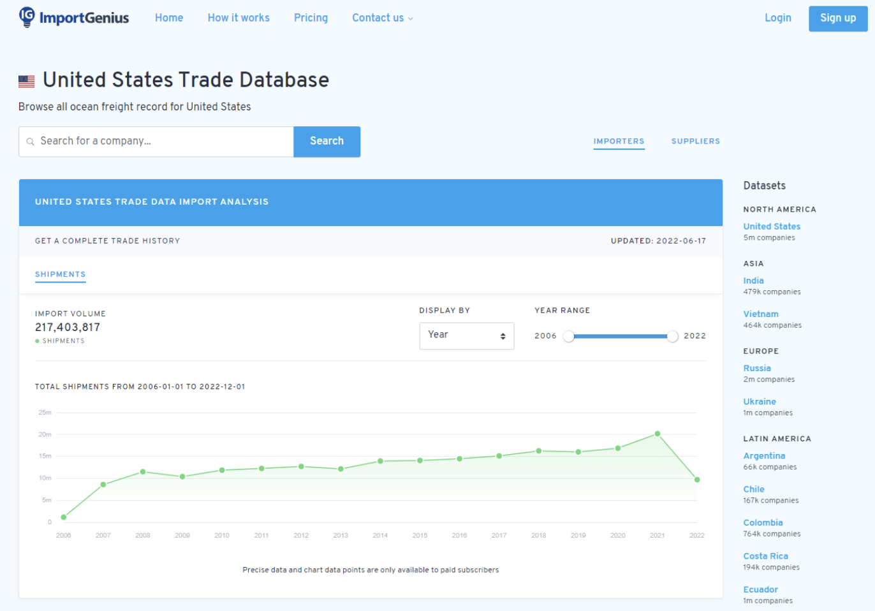Click the 'United States Trade Database' heading
The image size is (875, 611).
pyautogui.click(x=186, y=80)
